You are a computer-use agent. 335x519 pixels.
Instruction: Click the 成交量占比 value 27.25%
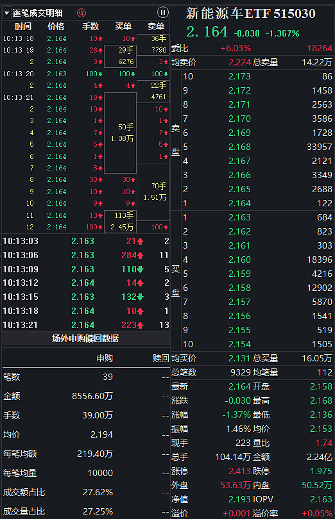pyautogui.click(x=98, y=511)
